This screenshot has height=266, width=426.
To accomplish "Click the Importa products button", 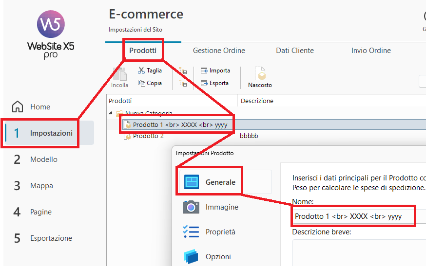I will coord(215,71).
